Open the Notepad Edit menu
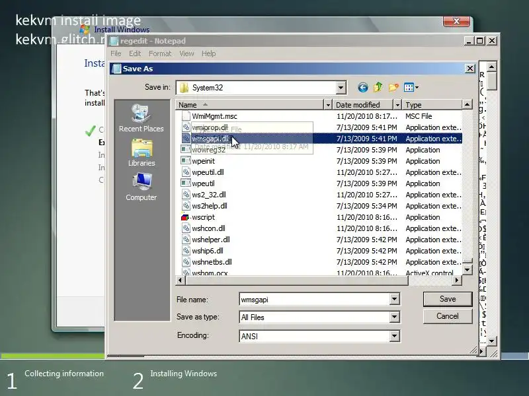Screen dimensions: 529x396 (135, 53)
